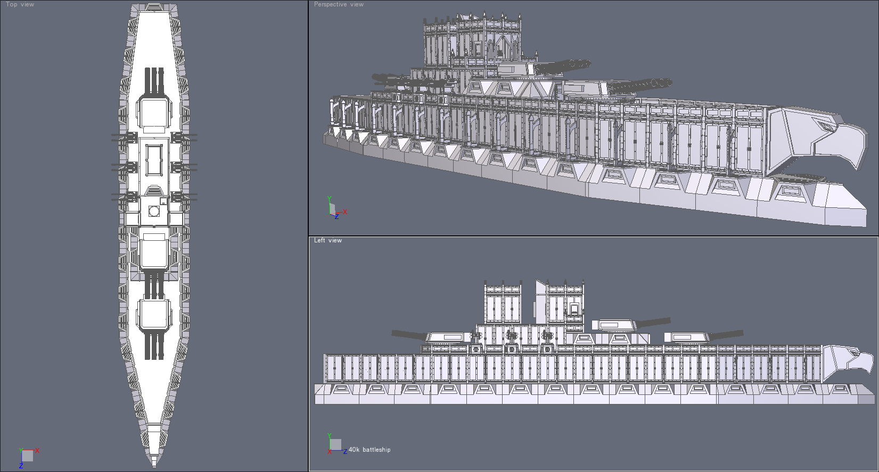Click the battleship hull in the Top view
This screenshot has width=879, height=472.
click(154, 235)
